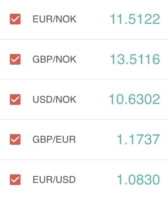Click empty gap between USD/NOK label and rate

[x=93, y=99]
